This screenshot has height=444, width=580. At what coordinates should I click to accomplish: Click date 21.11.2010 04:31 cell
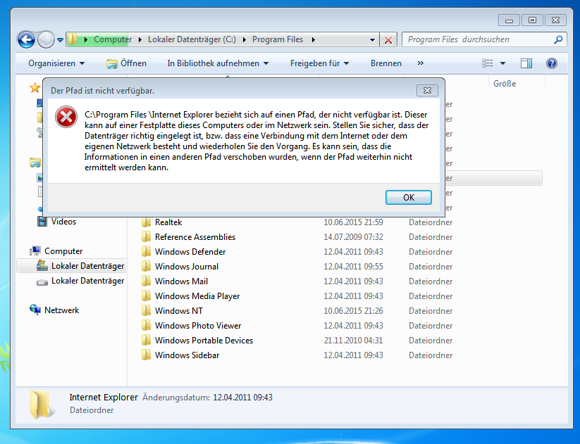coord(353,341)
